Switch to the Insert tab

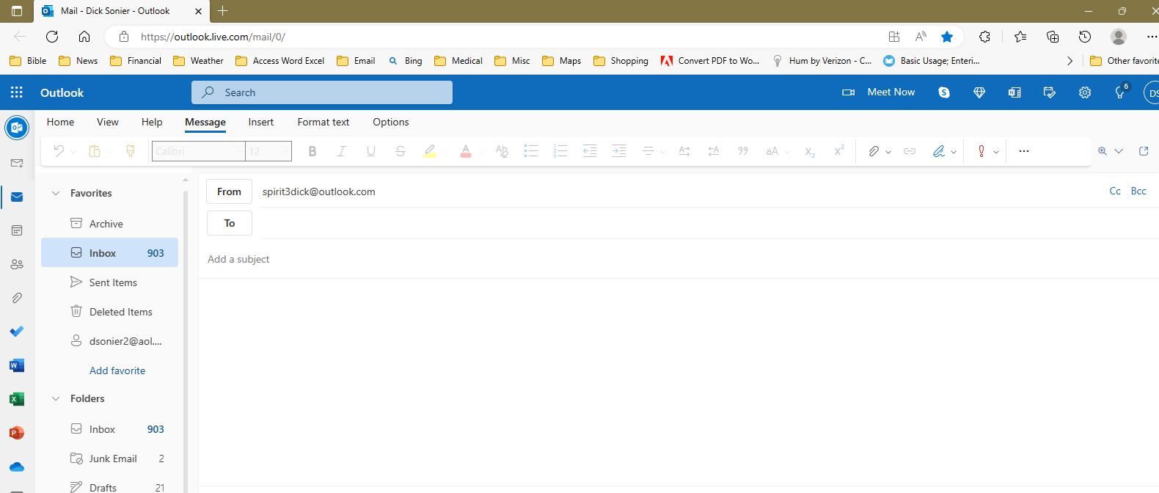261,122
